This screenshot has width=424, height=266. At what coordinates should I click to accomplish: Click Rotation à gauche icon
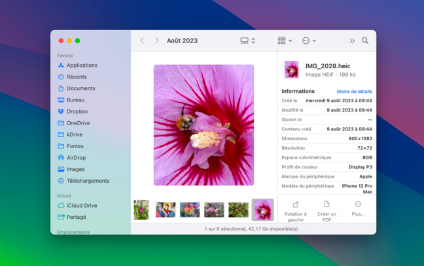point(295,205)
